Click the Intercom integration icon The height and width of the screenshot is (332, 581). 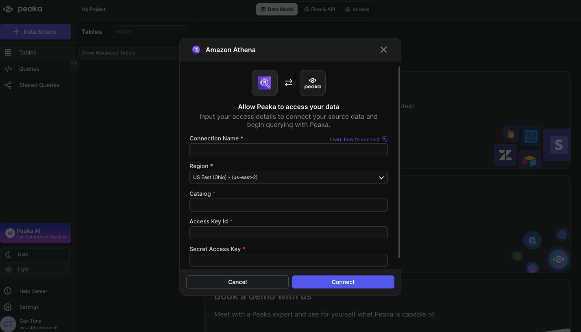point(531,136)
